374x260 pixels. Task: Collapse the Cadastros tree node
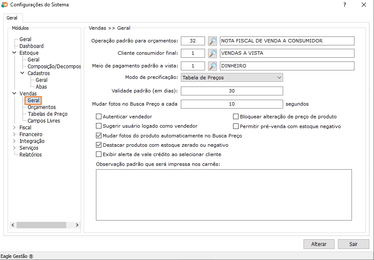(x=22, y=73)
